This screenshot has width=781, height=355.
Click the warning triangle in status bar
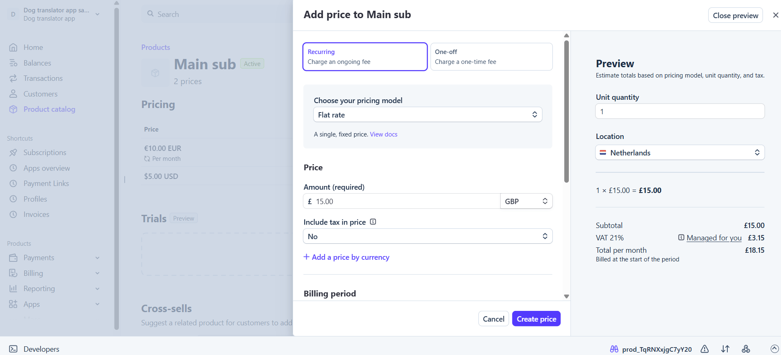pos(705,349)
